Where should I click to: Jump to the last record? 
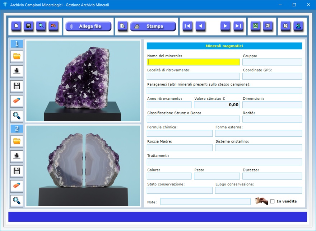coord(238,26)
